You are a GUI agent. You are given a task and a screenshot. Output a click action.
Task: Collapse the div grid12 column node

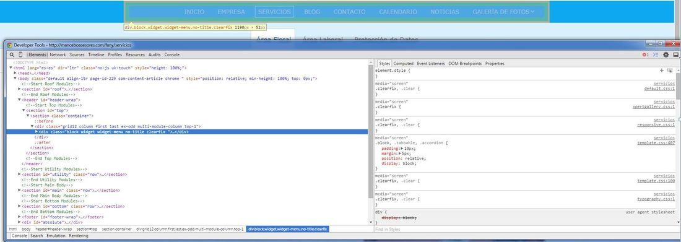coord(32,126)
